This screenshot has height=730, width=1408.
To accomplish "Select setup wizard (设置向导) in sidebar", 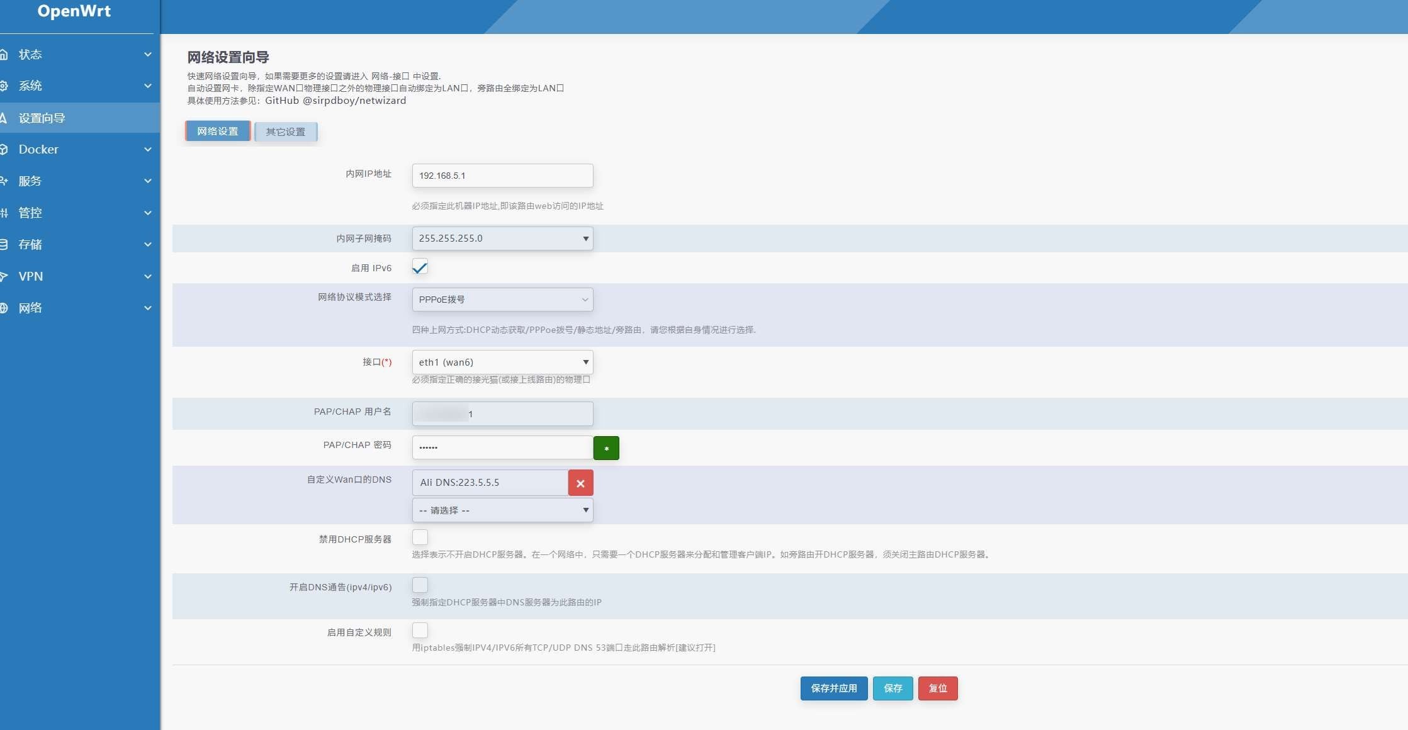I will click(42, 118).
